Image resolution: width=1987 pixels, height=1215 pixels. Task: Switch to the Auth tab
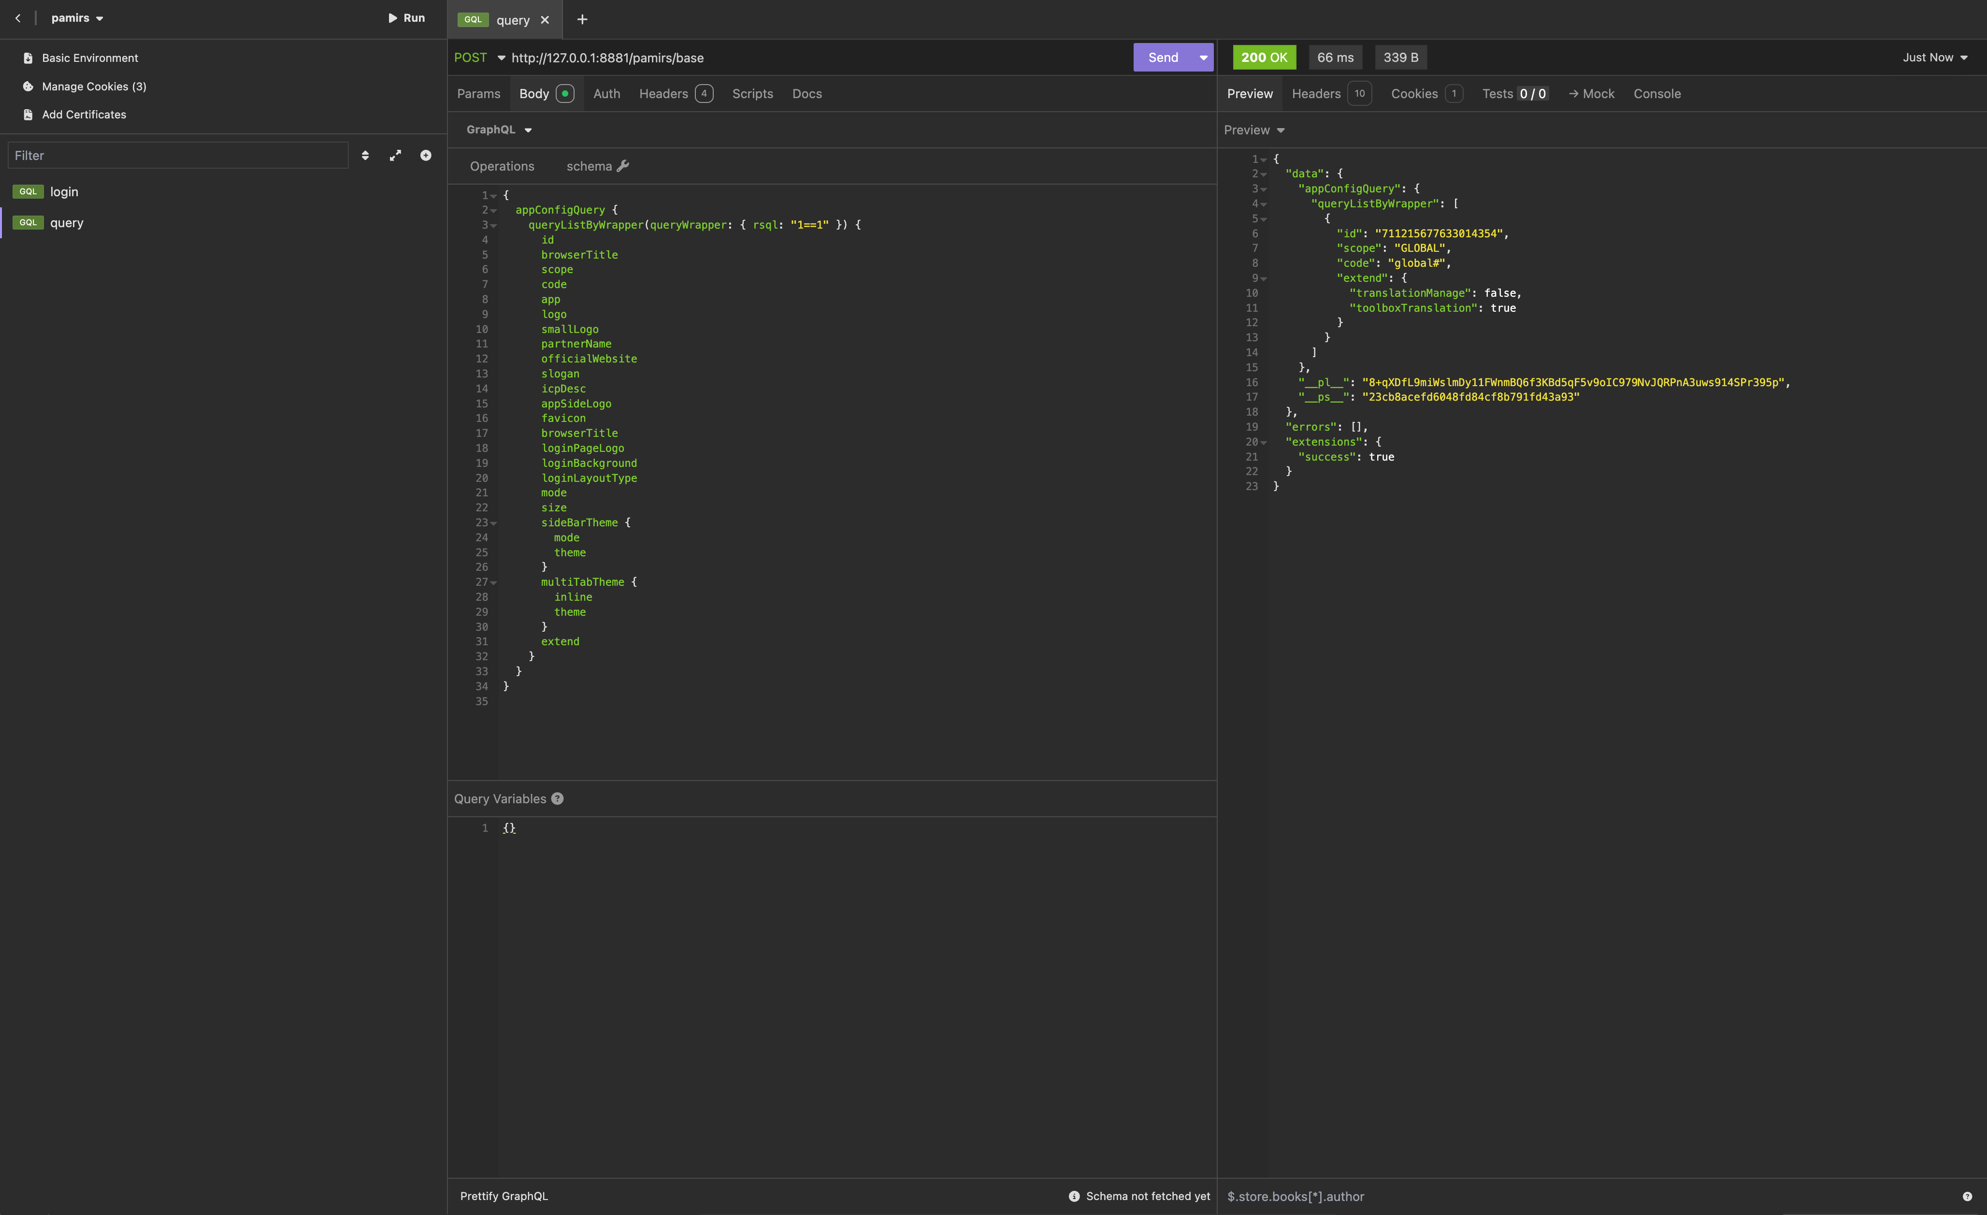606,94
